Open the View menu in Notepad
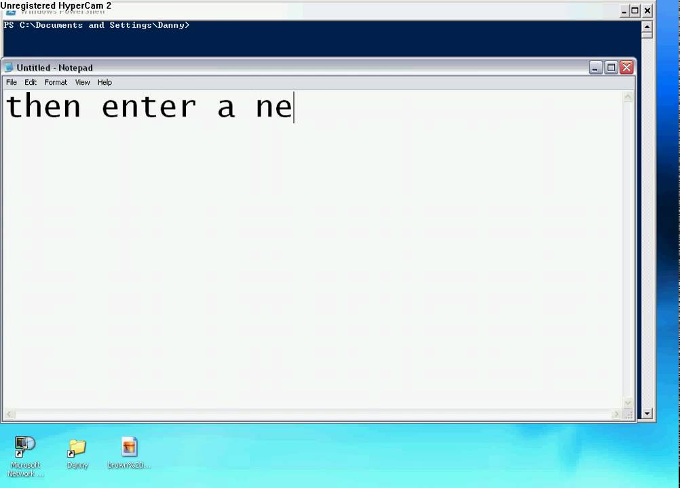This screenshot has height=488, width=680. [82, 82]
